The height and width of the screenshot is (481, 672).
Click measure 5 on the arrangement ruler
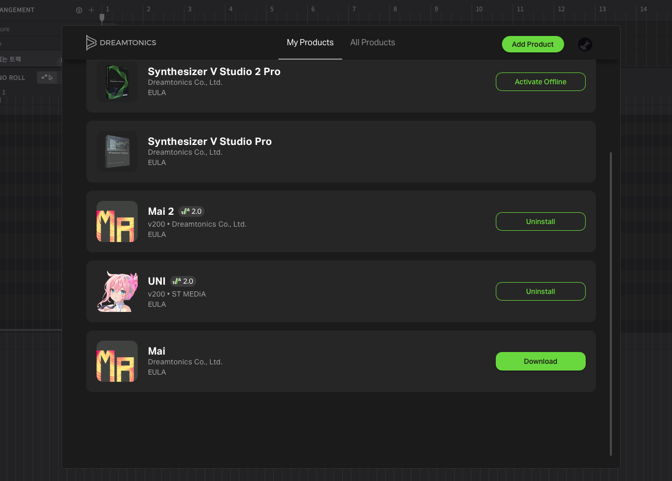(272, 9)
